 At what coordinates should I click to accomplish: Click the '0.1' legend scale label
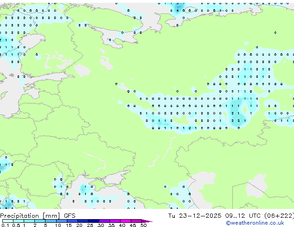pos(5,225)
